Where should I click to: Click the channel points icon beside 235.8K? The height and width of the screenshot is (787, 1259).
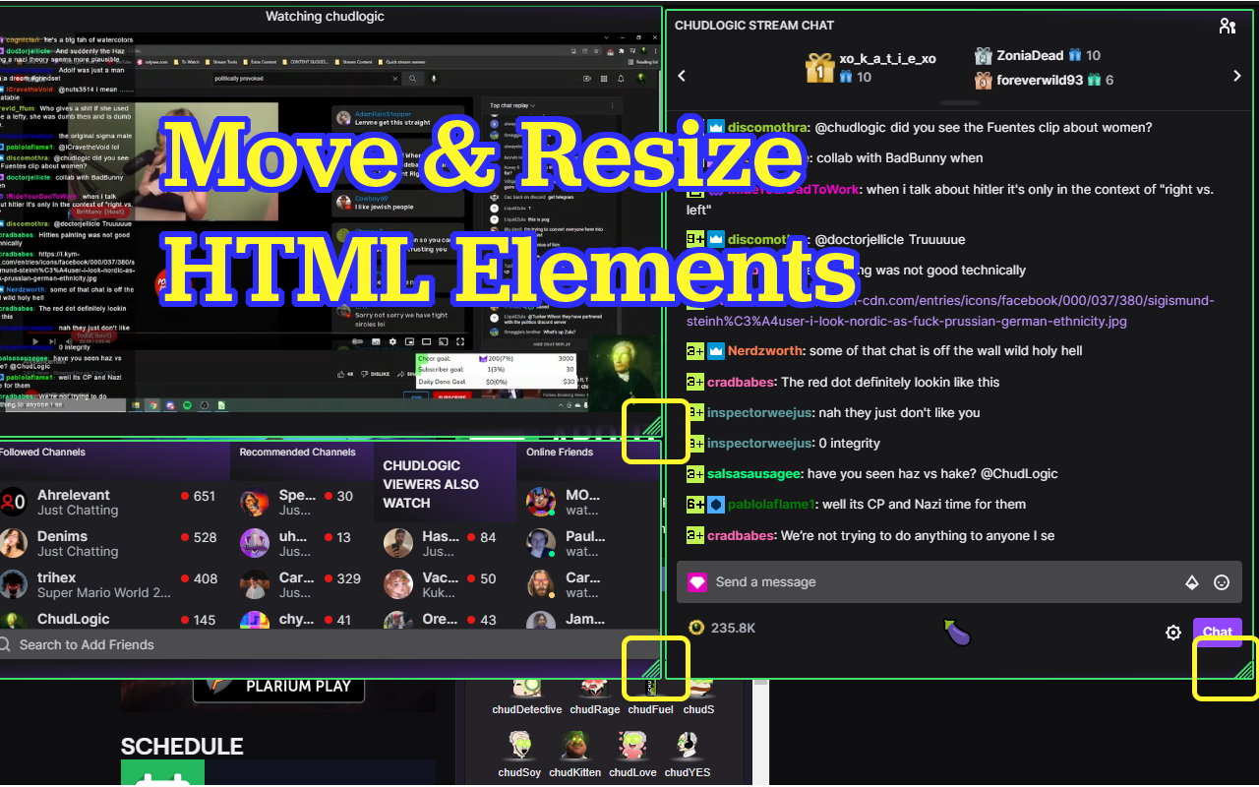click(x=696, y=628)
